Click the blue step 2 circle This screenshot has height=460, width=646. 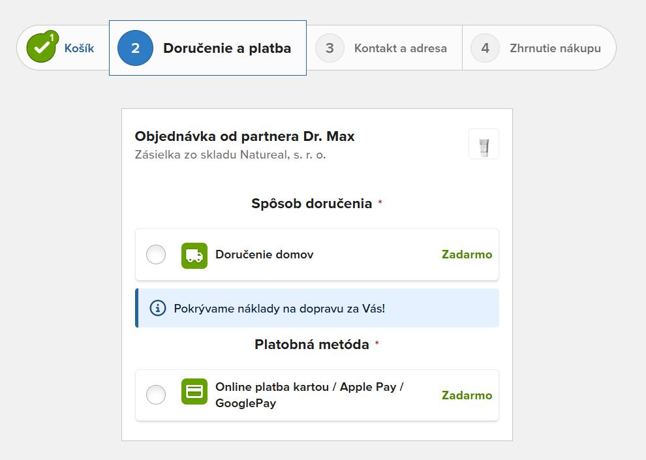135,48
